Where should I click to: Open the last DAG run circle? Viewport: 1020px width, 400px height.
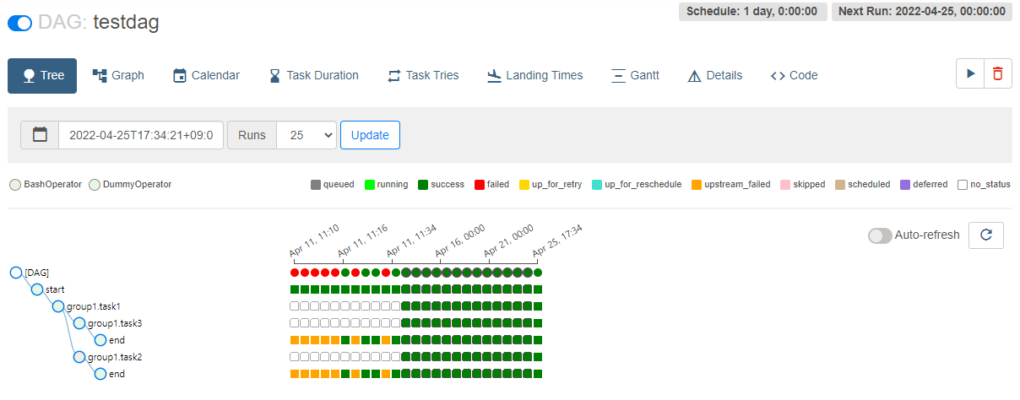coord(538,273)
